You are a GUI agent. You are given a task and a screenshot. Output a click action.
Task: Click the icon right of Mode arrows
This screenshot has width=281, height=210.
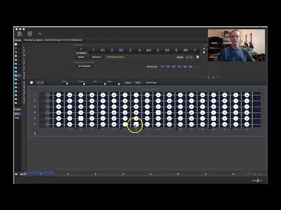click(198, 57)
